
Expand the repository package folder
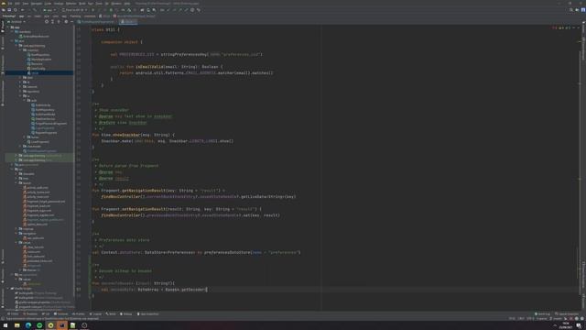[20, 92]
